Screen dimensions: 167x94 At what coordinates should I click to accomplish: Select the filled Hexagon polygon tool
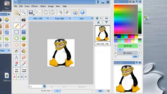(24, 45)
